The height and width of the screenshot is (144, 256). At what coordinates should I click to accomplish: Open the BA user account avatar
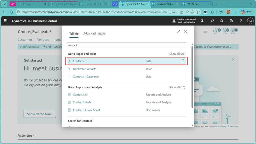(x=250, y=21)
